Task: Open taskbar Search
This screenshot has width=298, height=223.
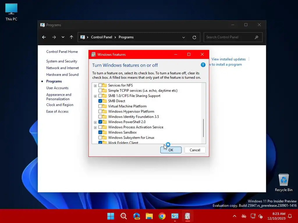Action: (123, 216)
